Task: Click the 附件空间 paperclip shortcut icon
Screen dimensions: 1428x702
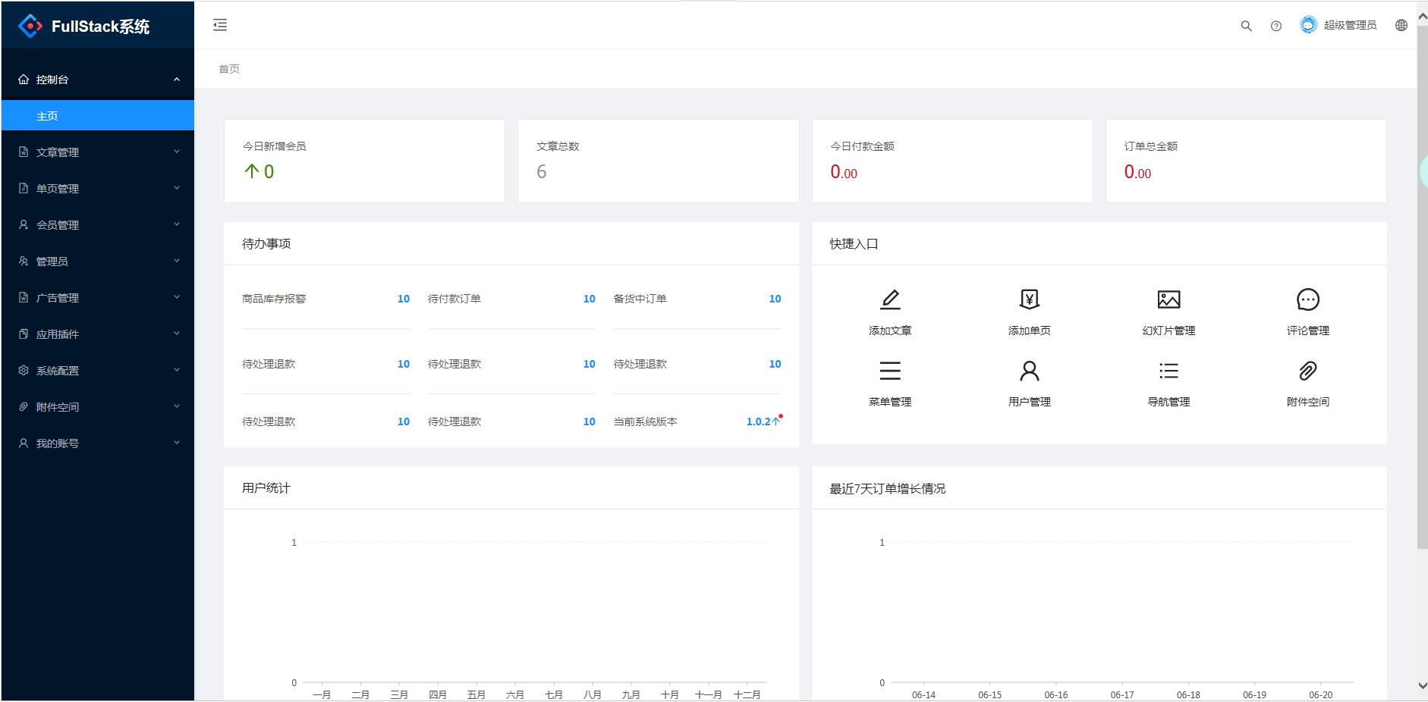Action: click(1308, 371)
